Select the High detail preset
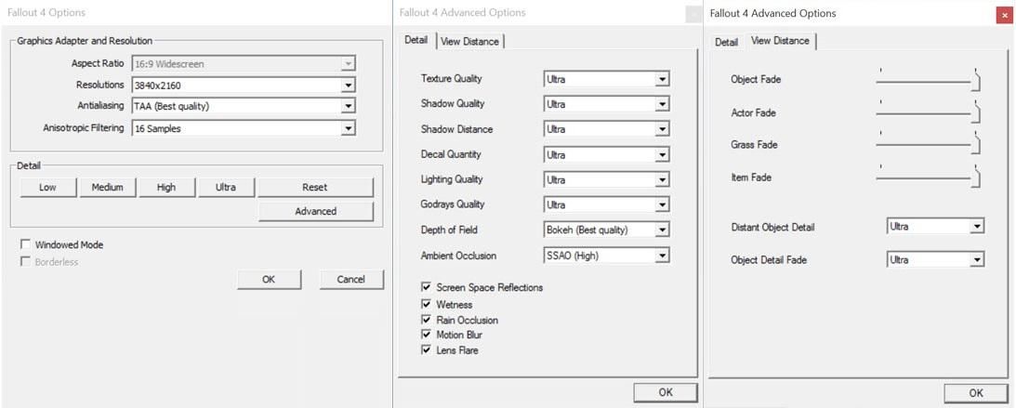Screen dimensions: 1016x408 point(166,187)
